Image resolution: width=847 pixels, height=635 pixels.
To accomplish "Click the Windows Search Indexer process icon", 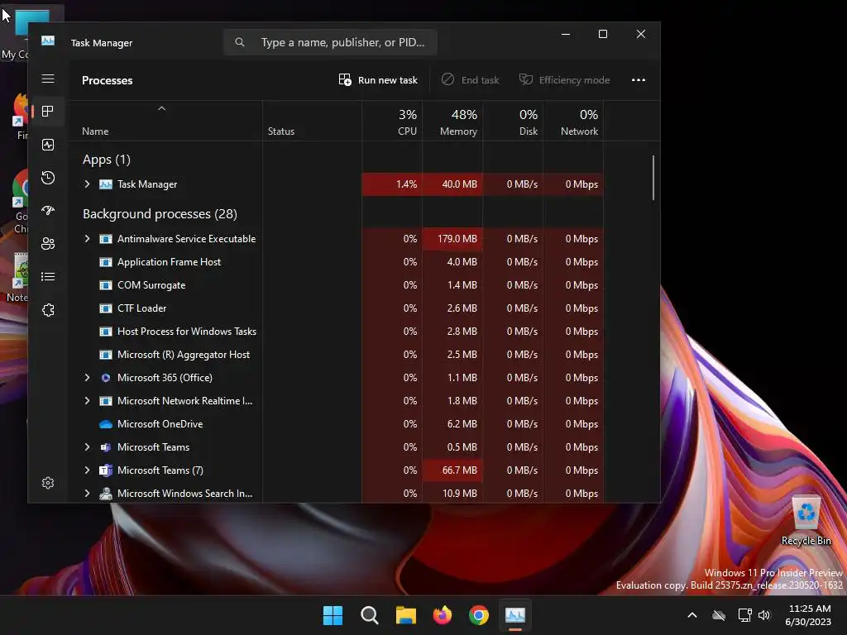I will (x=106, y=494).
